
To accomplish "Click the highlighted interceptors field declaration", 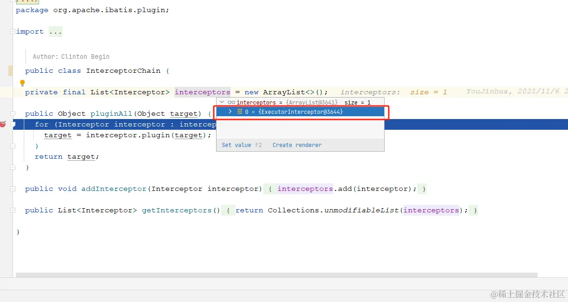I will (203, 92).
